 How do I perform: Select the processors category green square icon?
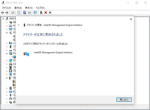click(10, 71)
